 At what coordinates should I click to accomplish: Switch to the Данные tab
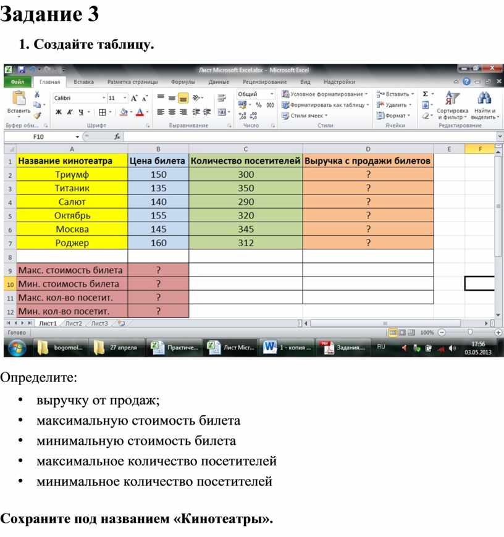[x=219, y=82]
